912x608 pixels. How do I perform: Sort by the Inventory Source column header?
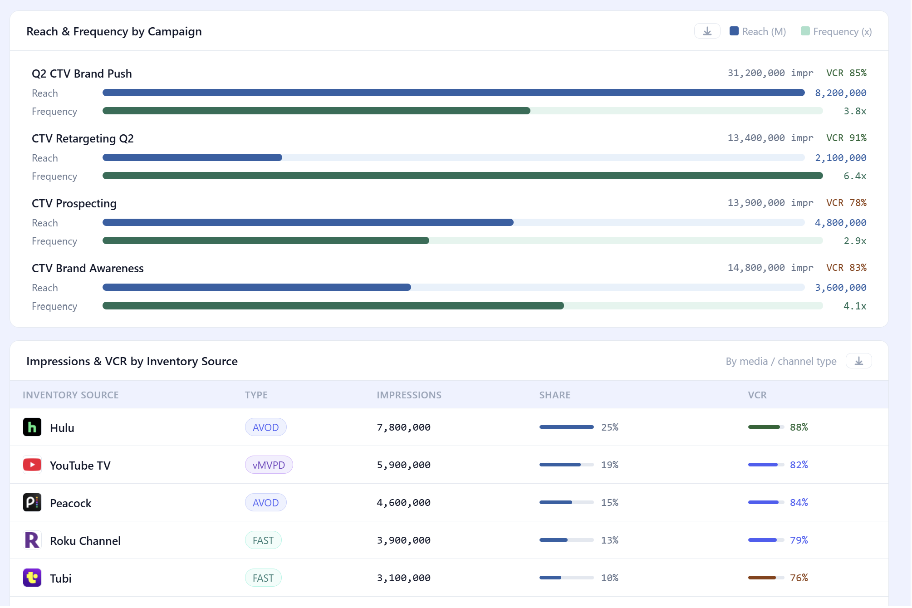click(x=71, y=395)
